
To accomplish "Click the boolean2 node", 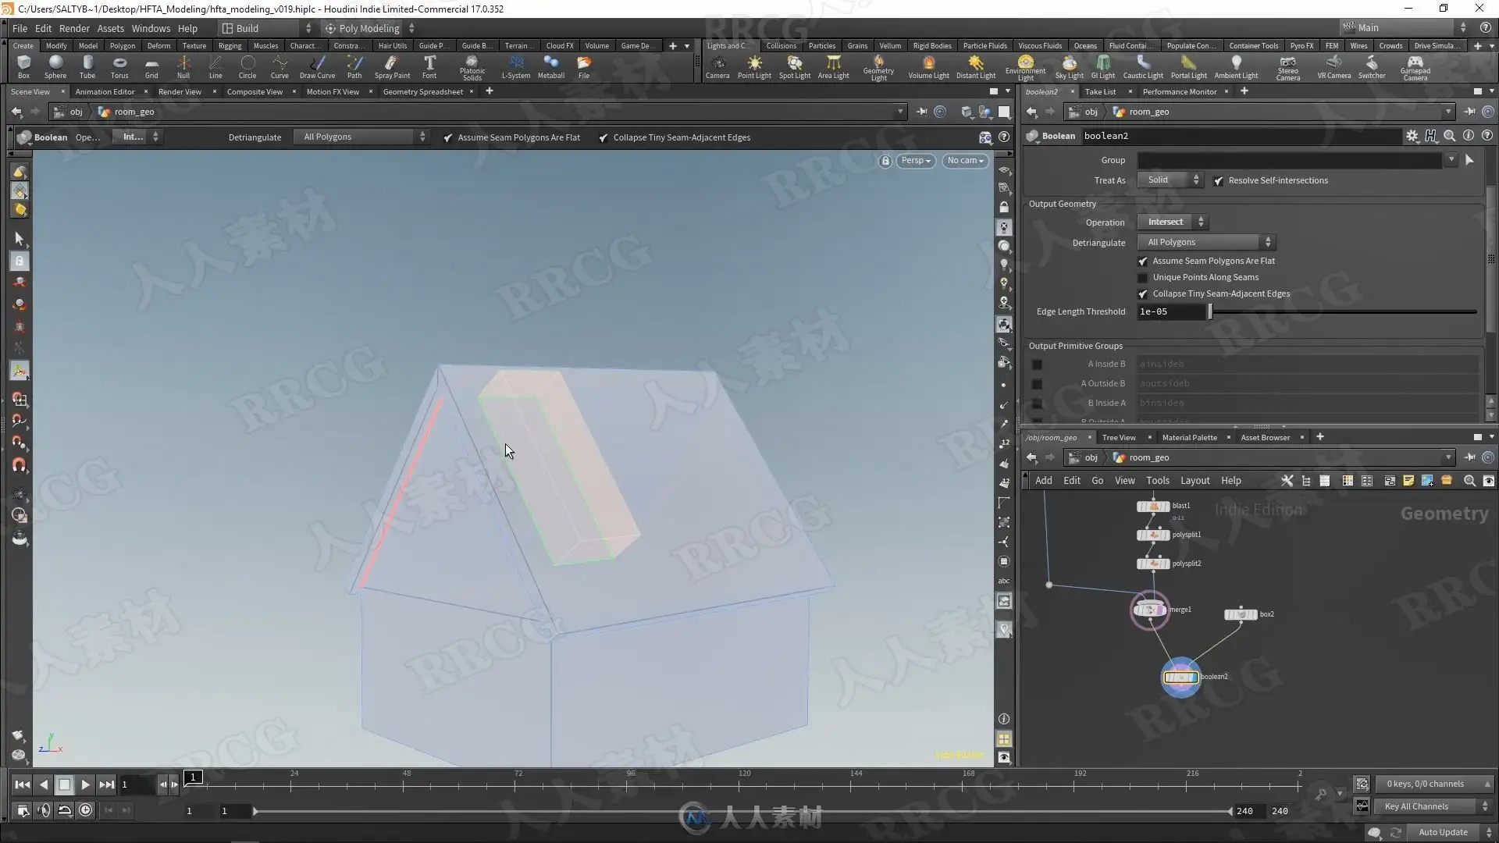I will pyautogui.click(x=1180, y=677).
